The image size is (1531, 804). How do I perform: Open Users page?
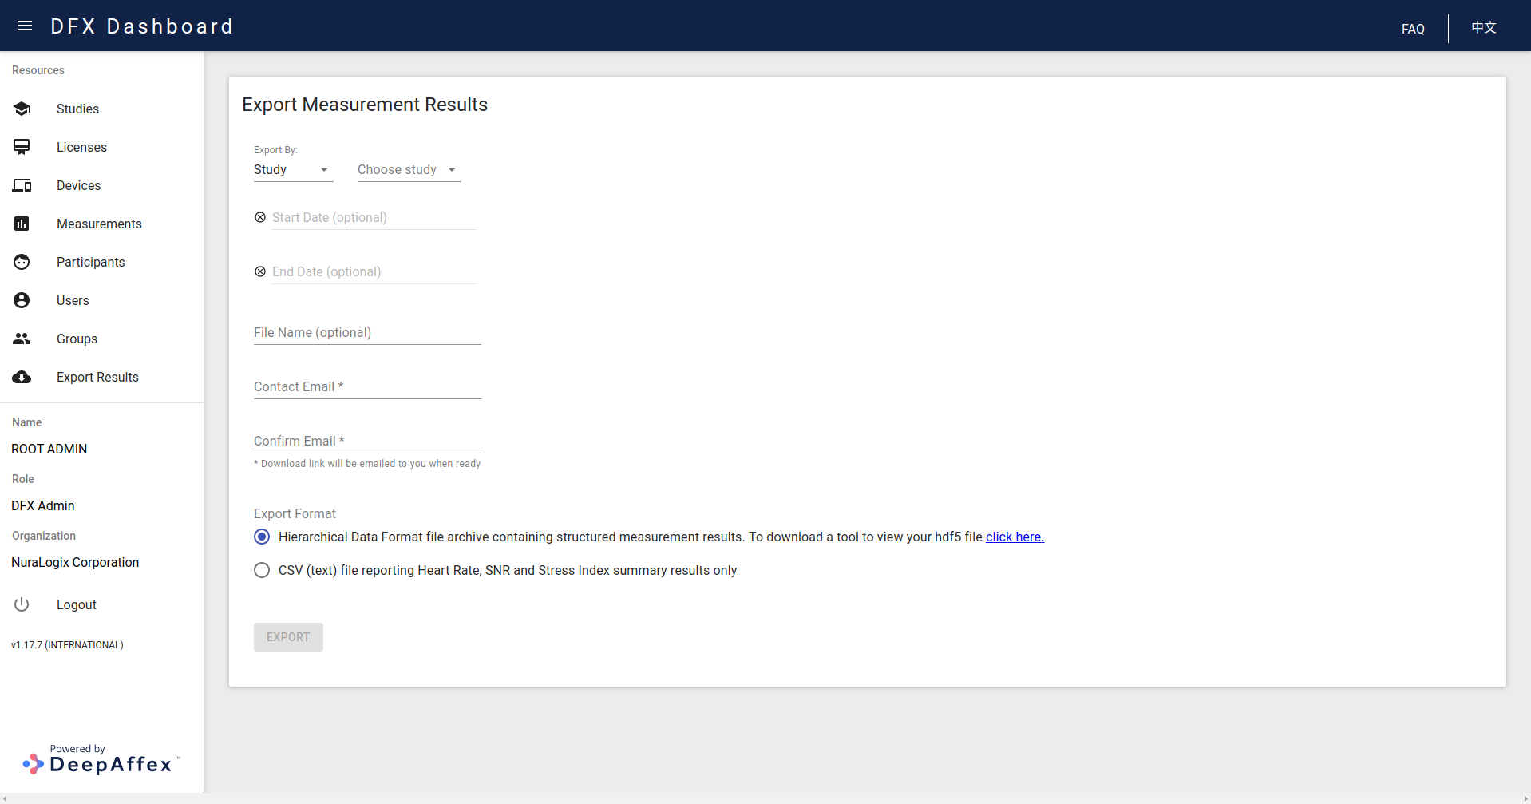(x=73, y=300)
